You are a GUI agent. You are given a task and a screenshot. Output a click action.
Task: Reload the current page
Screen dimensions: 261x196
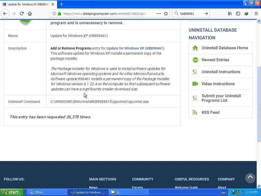pyautogui.click(x=22, y=14)
